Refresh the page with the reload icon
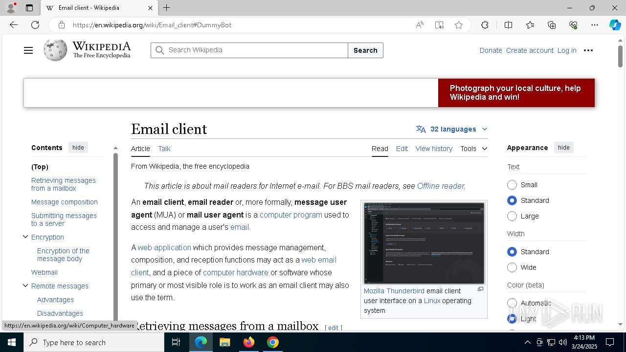626x352 pixels. coord(35,25)
